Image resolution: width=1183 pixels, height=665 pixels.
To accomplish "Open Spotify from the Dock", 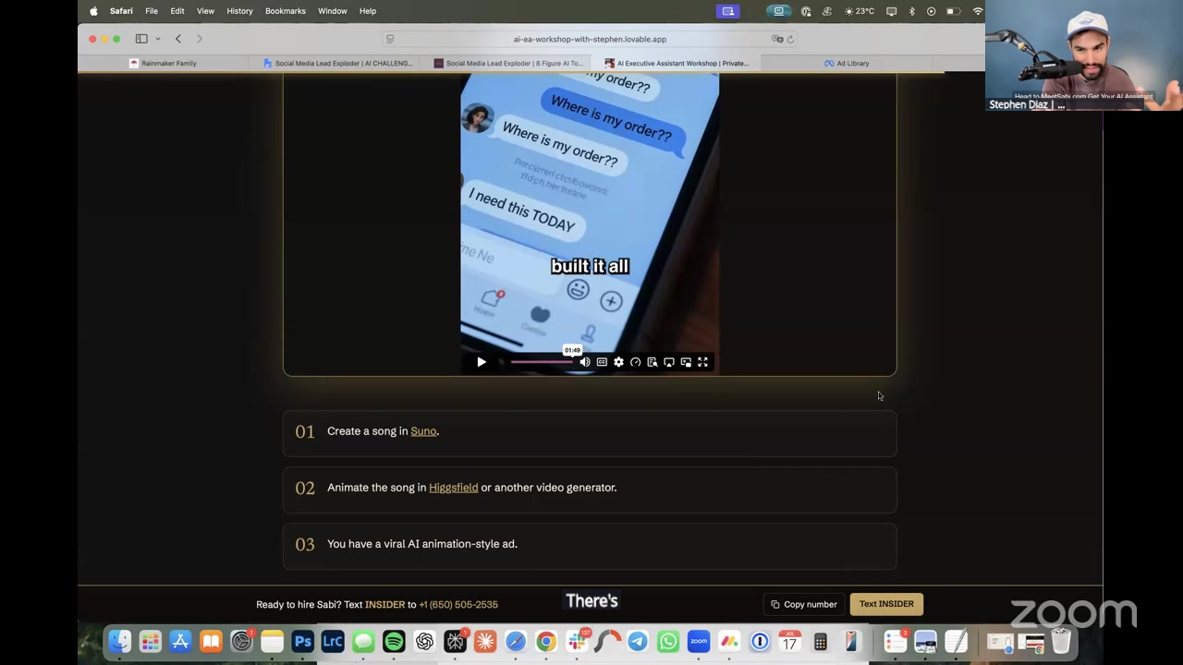I will (x=394, y=641).
